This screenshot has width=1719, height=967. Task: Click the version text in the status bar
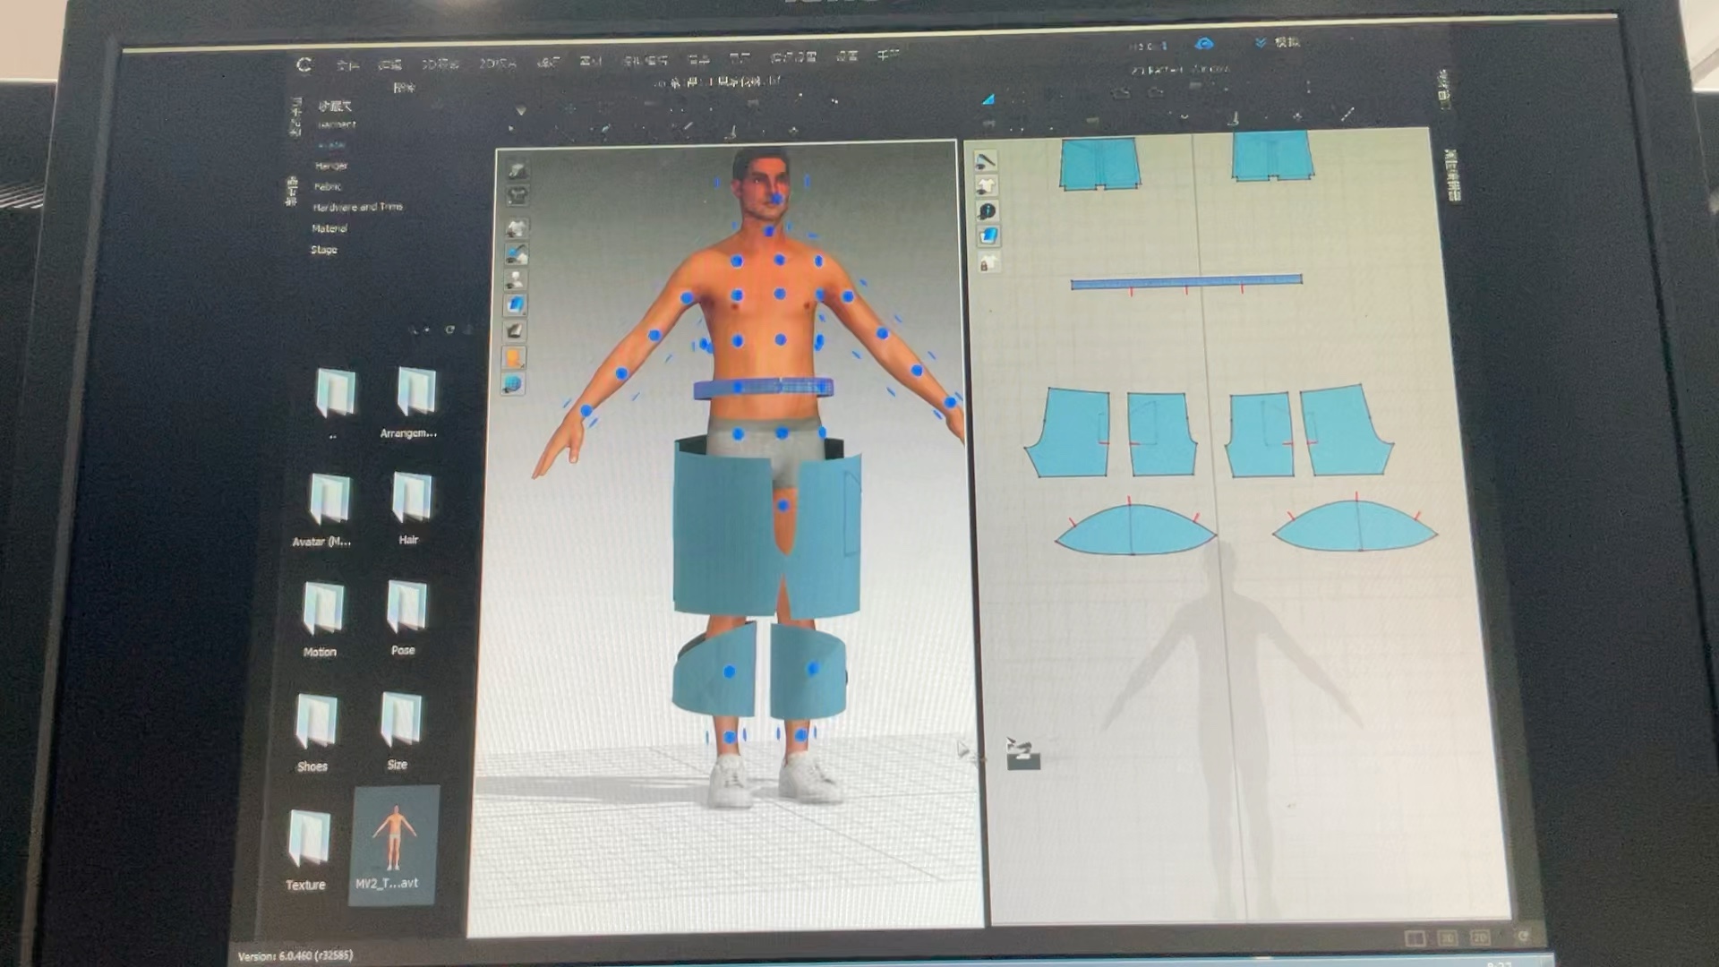(295, 955)
